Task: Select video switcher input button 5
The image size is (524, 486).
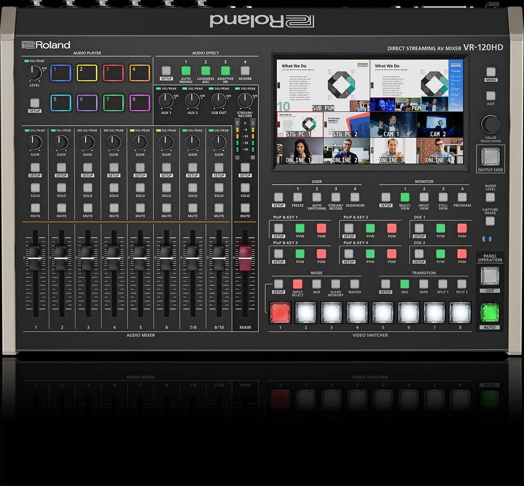Action: point(383,313)
